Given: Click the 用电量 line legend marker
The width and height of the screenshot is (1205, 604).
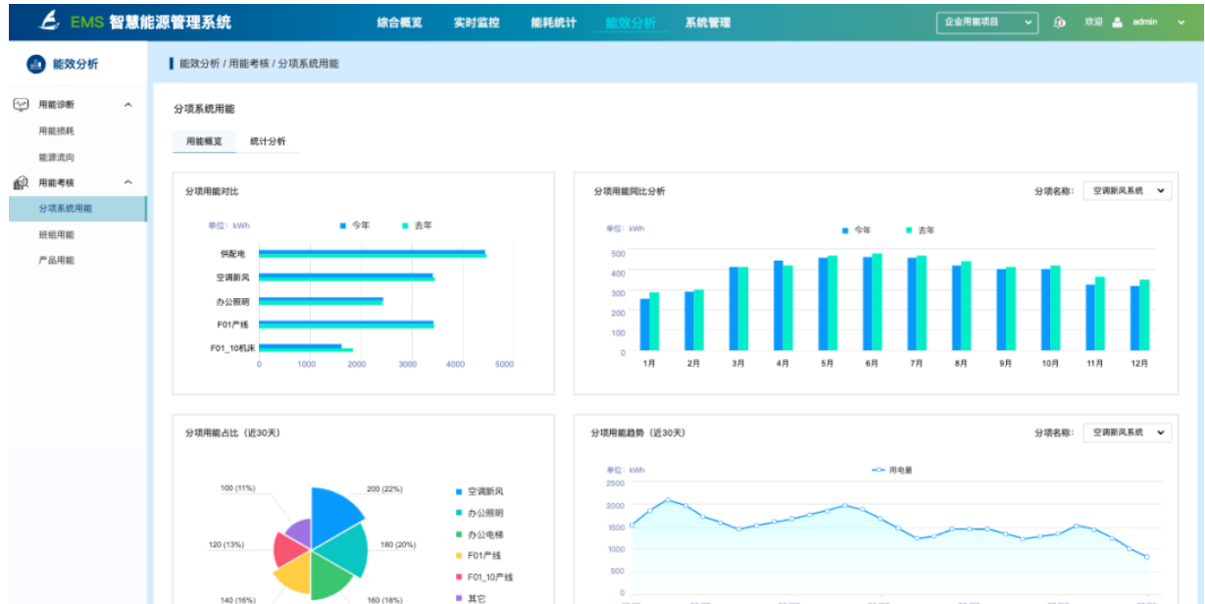Looking at the screenshot, I should point(879,470).
